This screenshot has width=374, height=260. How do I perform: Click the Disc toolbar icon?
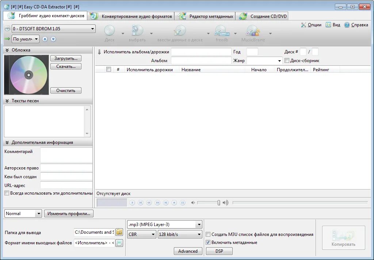pyautogui.click(x=110, y=31)
